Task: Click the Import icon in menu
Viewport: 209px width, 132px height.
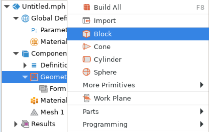Action: pyautogui.click(x=87, y=21)
